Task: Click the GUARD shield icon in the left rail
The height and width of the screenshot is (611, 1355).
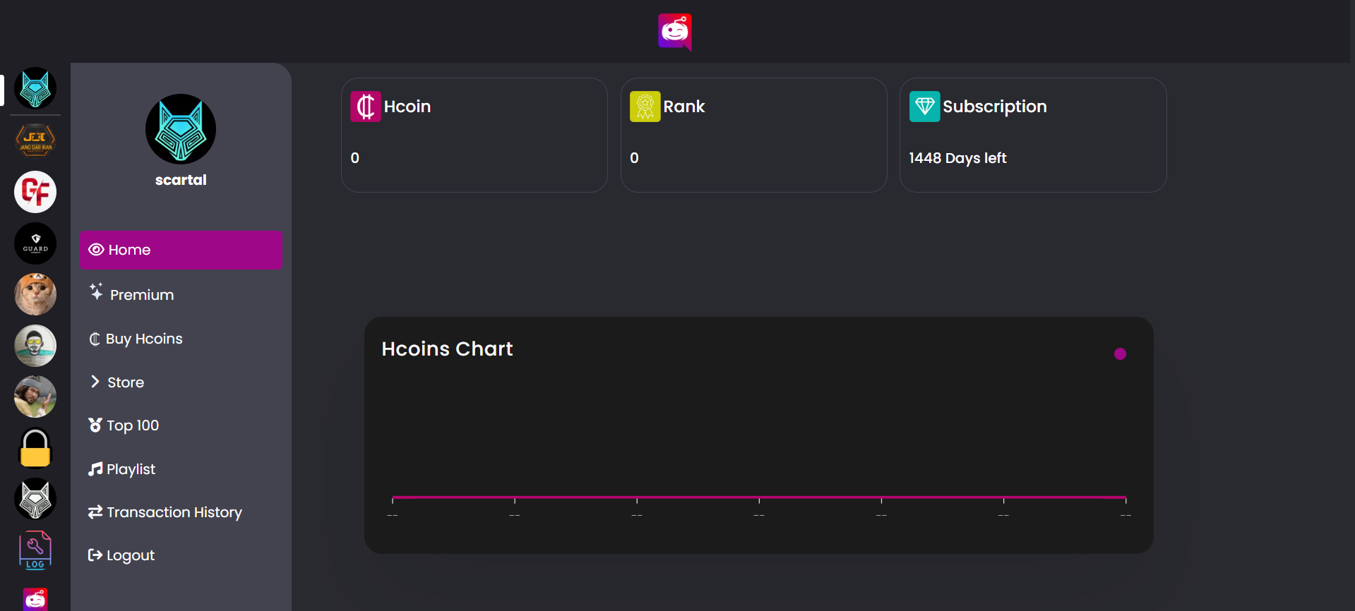Action: pos(35,243)
